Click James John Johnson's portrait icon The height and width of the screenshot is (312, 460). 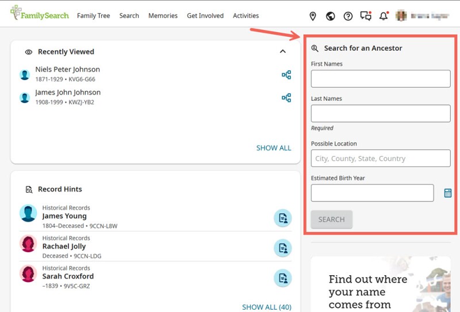tap(25, 97)
